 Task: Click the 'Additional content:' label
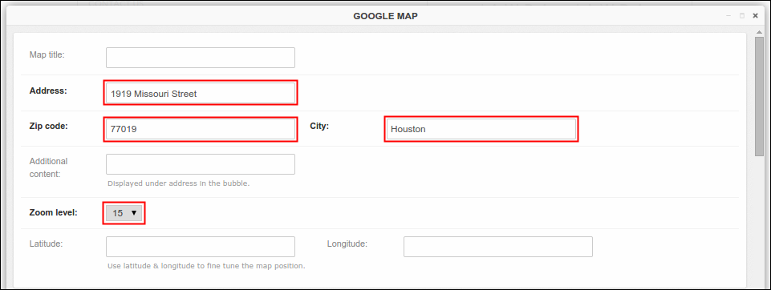(x=49, y=167)
